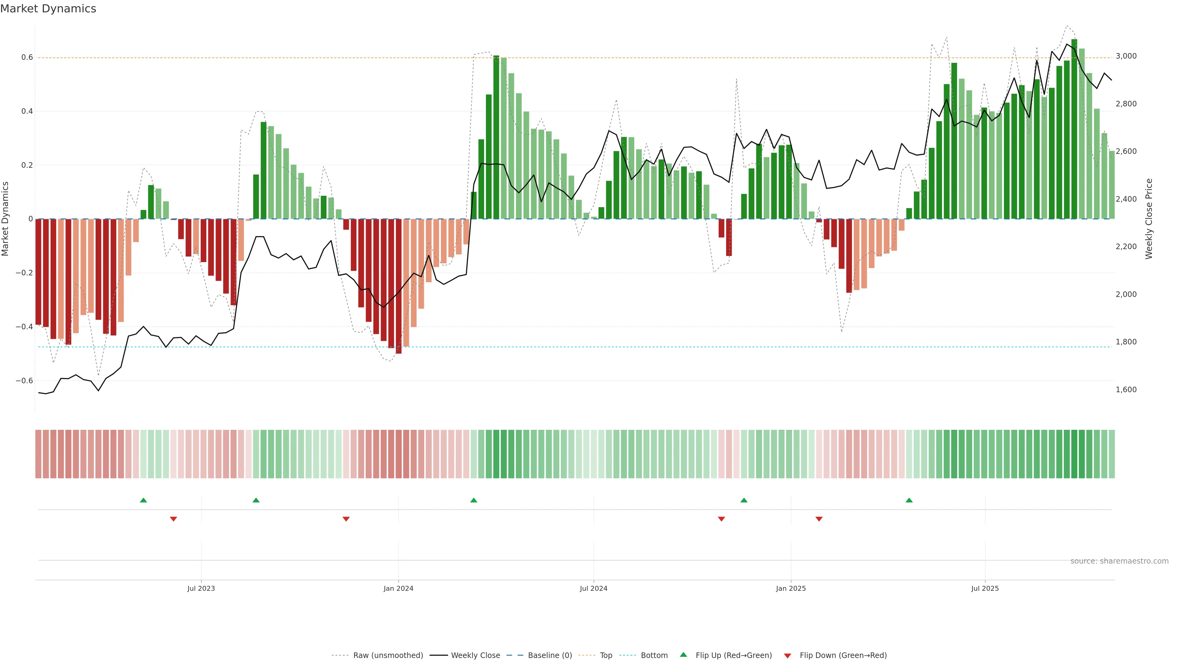
Task: Click the flip-down triangle before January 2024
Action: click(346, 519)
